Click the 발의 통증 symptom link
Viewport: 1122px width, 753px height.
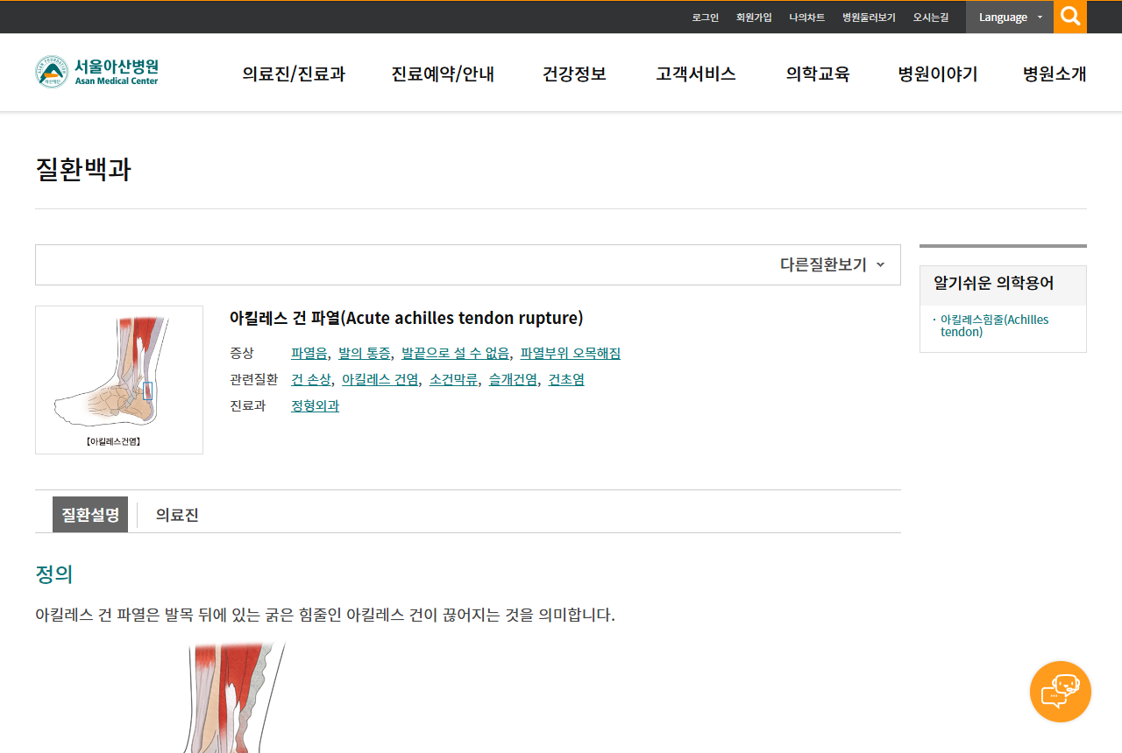(365, 354)
